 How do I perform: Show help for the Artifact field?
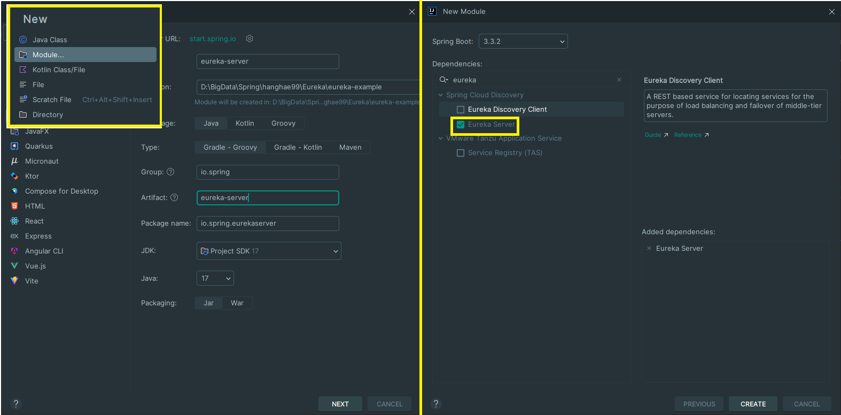(174, 197)
